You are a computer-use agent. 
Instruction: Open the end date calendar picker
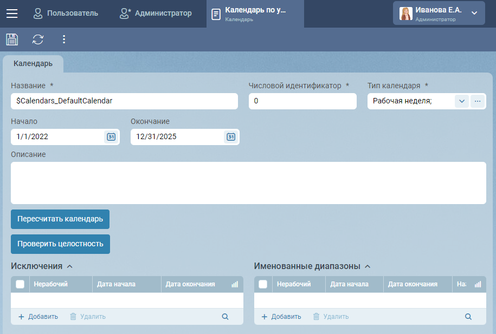[230, 137]
